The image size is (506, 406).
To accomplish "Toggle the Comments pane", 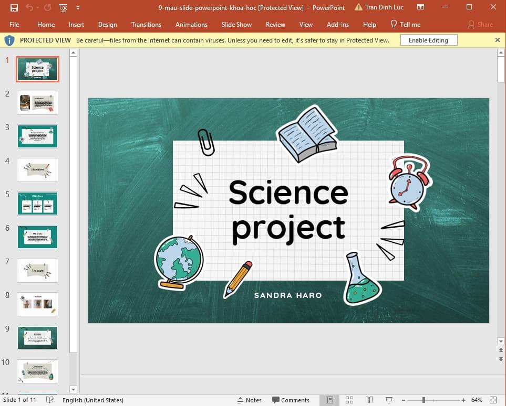I will (x=291, y=400).
